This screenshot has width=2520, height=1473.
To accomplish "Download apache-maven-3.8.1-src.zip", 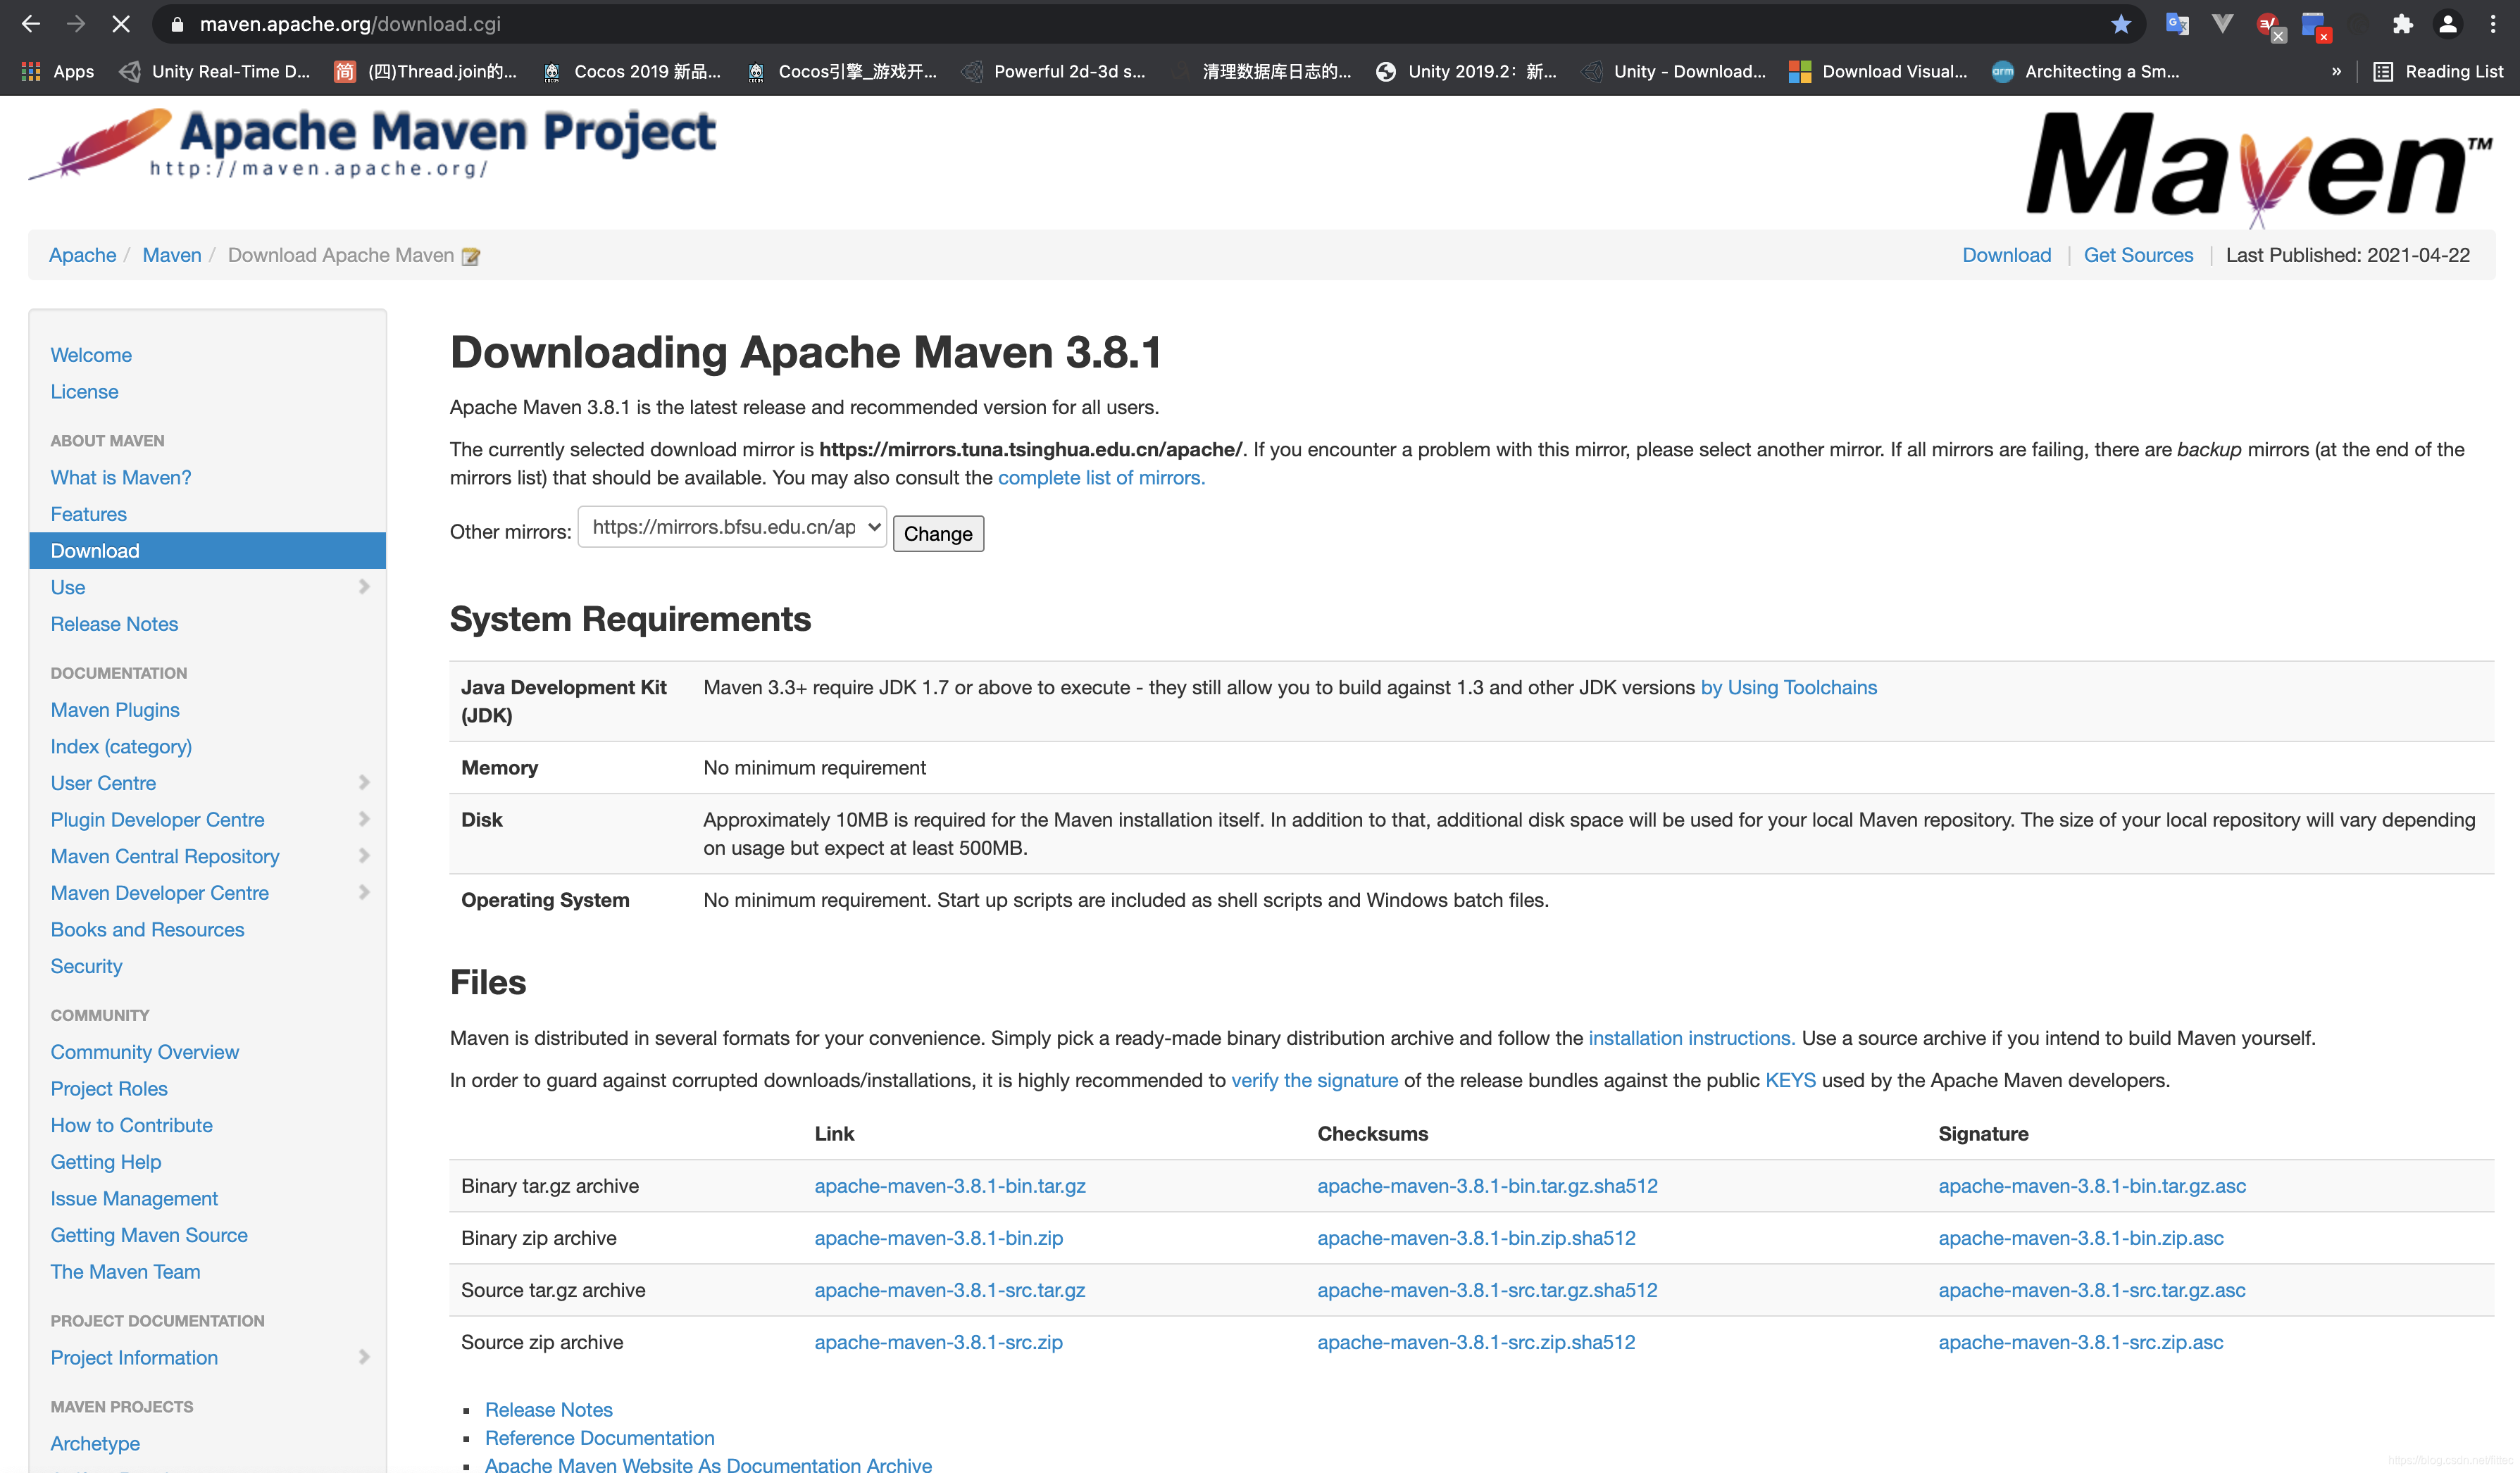I will coord(938,1342).
